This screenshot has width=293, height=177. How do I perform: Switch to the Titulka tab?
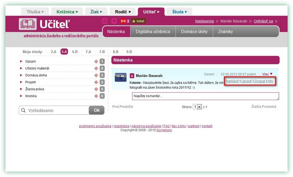pos(35,12)
